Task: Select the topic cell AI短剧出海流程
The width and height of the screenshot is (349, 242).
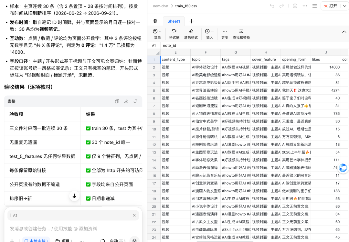Action: coord(206,106)
